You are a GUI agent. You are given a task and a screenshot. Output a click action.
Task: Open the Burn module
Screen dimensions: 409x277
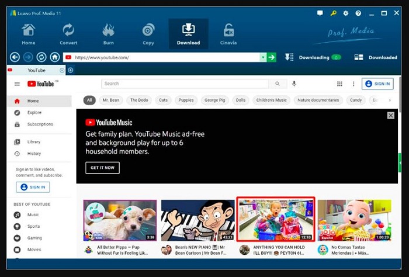(108, 34)
